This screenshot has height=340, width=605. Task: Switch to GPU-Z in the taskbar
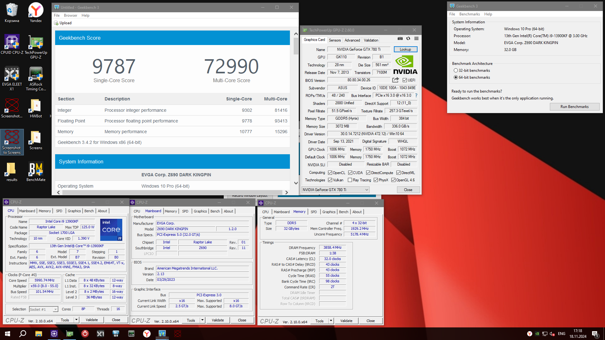tap(70, 334)
